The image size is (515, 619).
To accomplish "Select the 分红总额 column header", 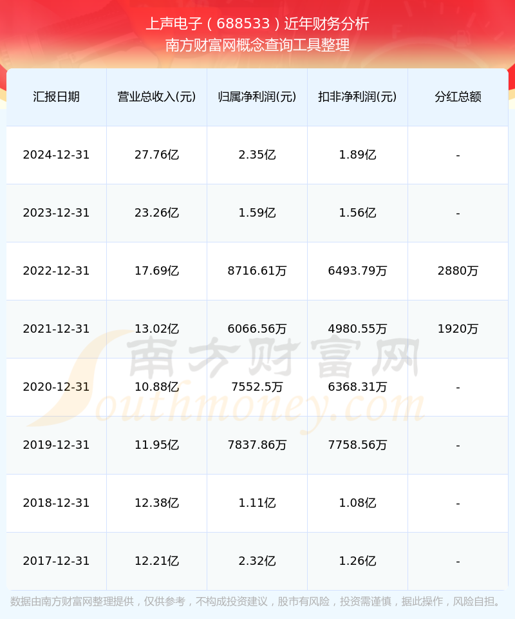I will tap(458, 97).
